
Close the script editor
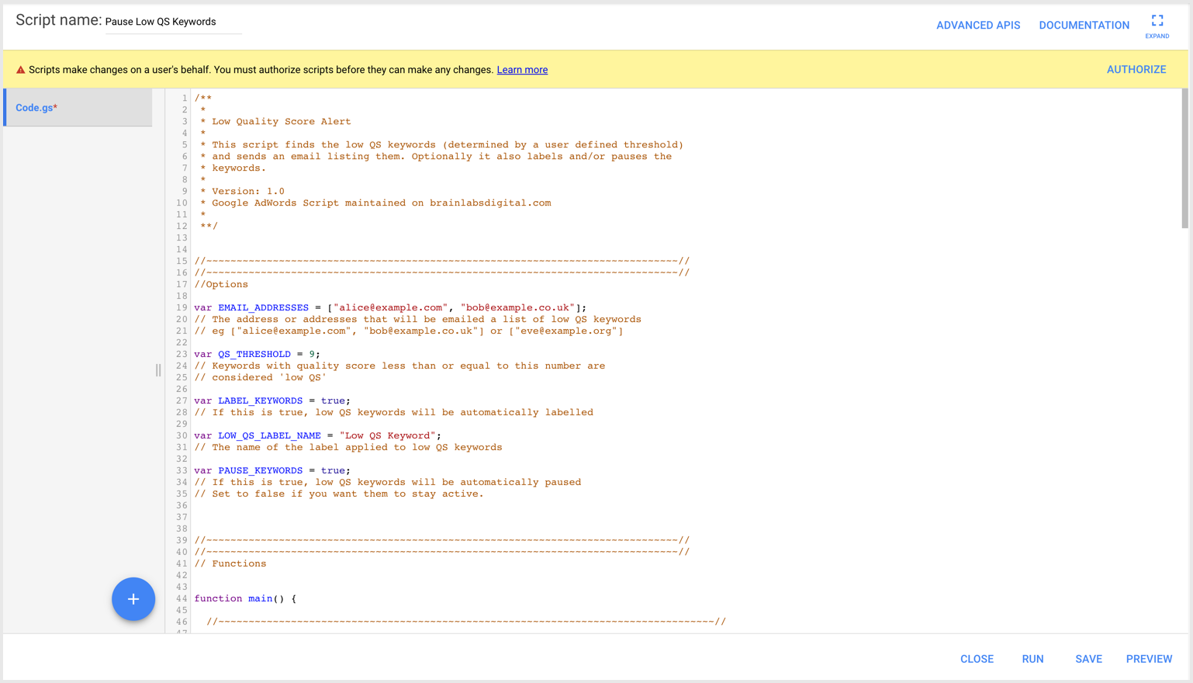pyautogui.click(x=977, y=658)
